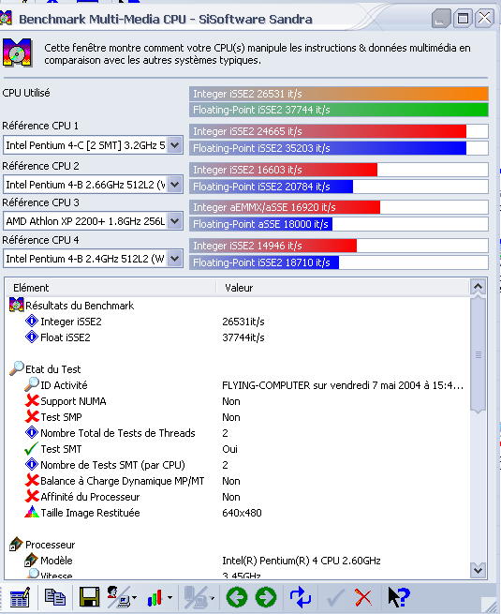Click the Résultats du Benchmark icon
The width and height of the screenshot is (501, 614).
coord(17,305)
